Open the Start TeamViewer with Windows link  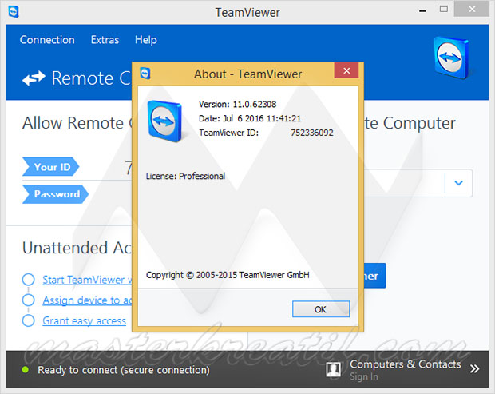(x=88, y=280)
